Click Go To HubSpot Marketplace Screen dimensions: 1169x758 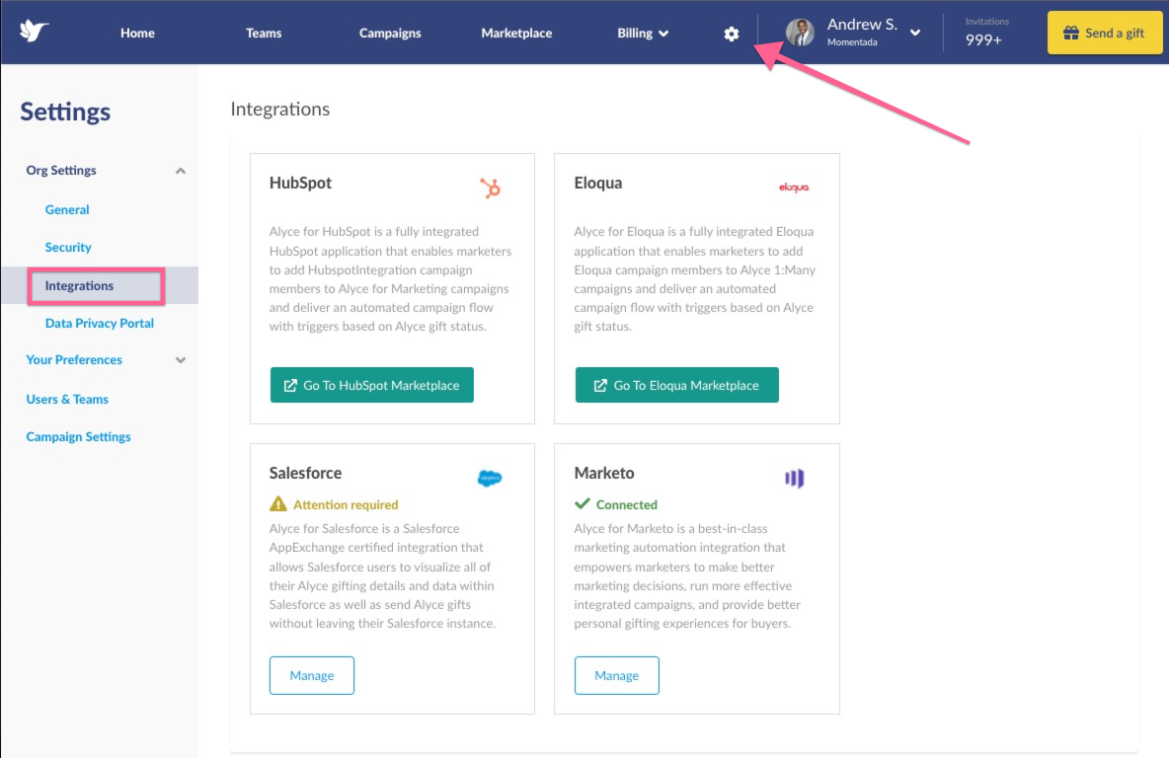point(372,385)
